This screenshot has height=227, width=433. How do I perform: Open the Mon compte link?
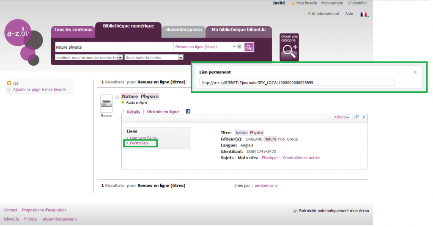pyautogui.click(x=332, y=3)
